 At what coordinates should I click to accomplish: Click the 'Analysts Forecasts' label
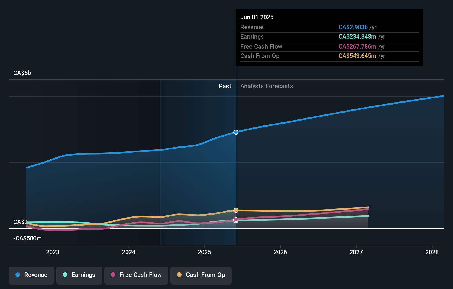[x=267, y=86]
